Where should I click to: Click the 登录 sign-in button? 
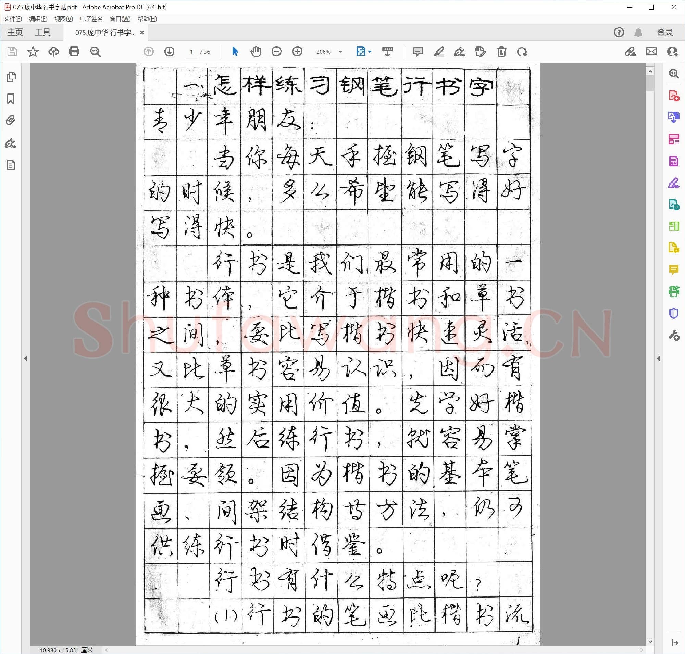pos(664,32)
